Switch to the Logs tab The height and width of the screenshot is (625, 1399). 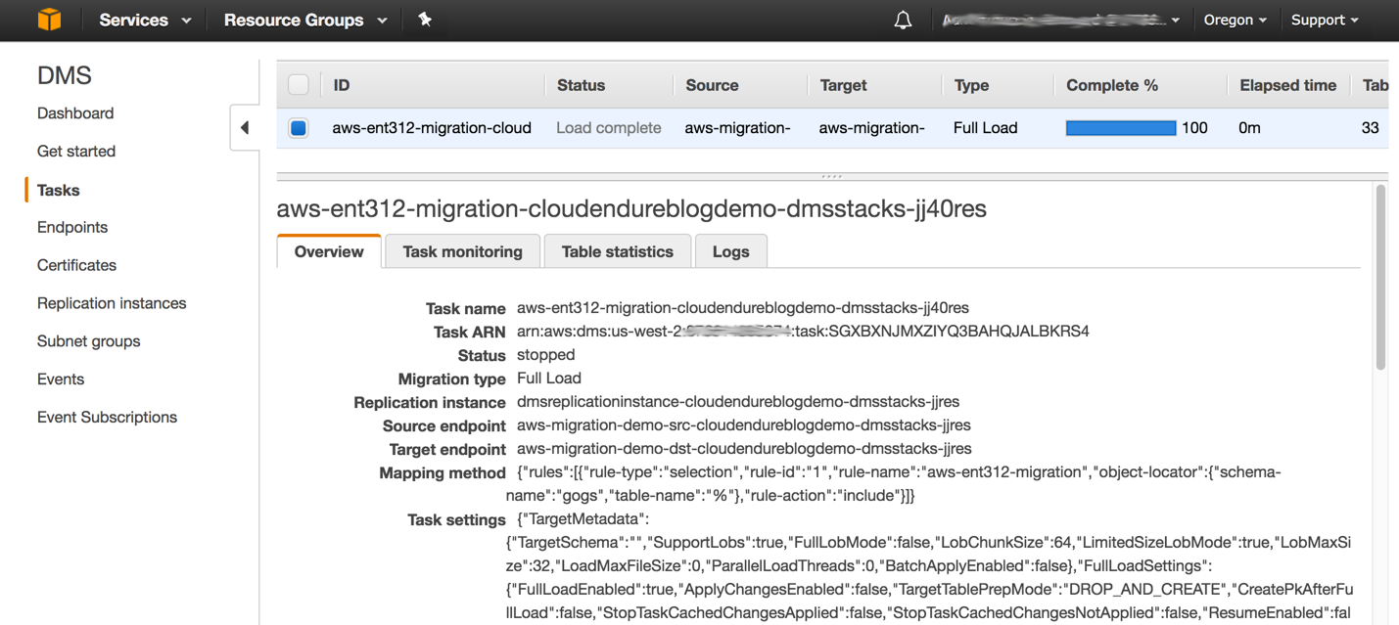[730, 251]
